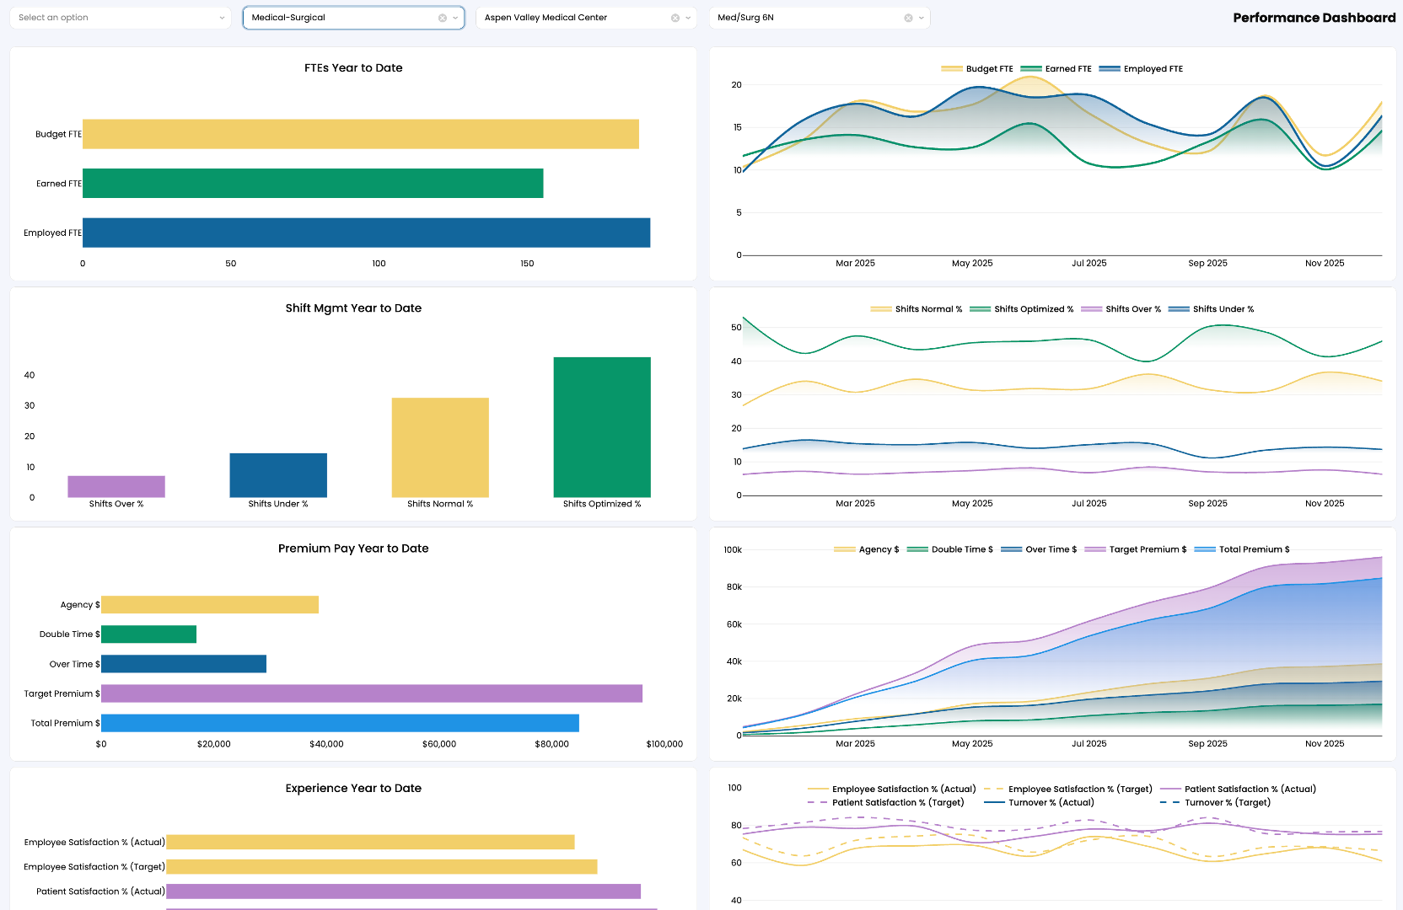The image size is (1403, 910).
Task: Clear the Aspen Valley Medical Center filter
Action: click(674, 17)
